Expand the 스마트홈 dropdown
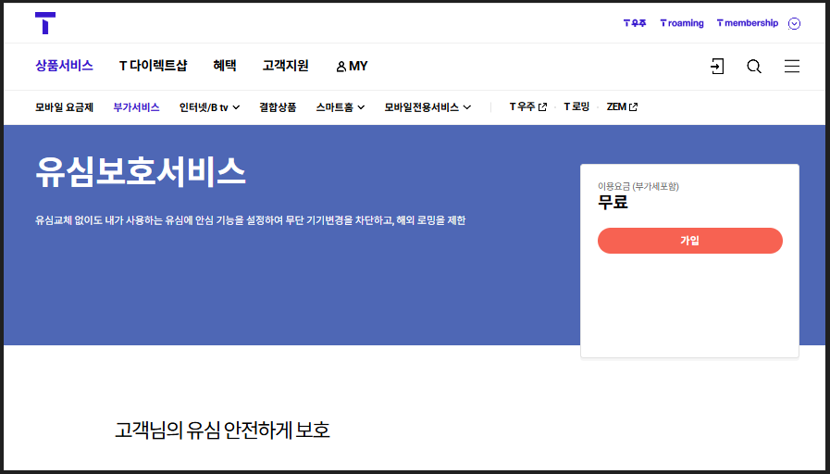830x474 pixels. (341, 107)
